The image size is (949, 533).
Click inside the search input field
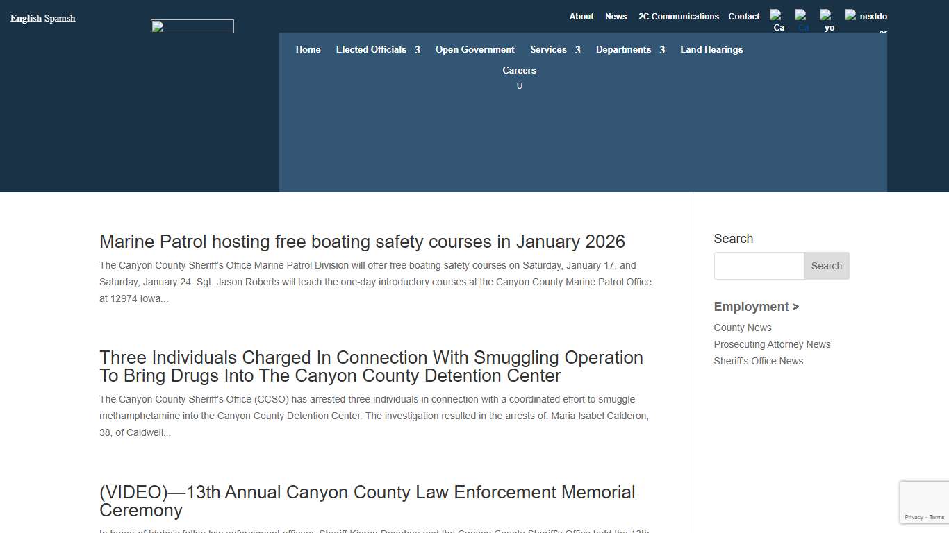(759, 266)
